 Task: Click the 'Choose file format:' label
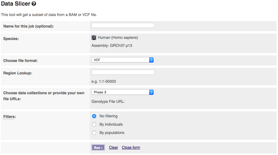click(x=20, y=61)
